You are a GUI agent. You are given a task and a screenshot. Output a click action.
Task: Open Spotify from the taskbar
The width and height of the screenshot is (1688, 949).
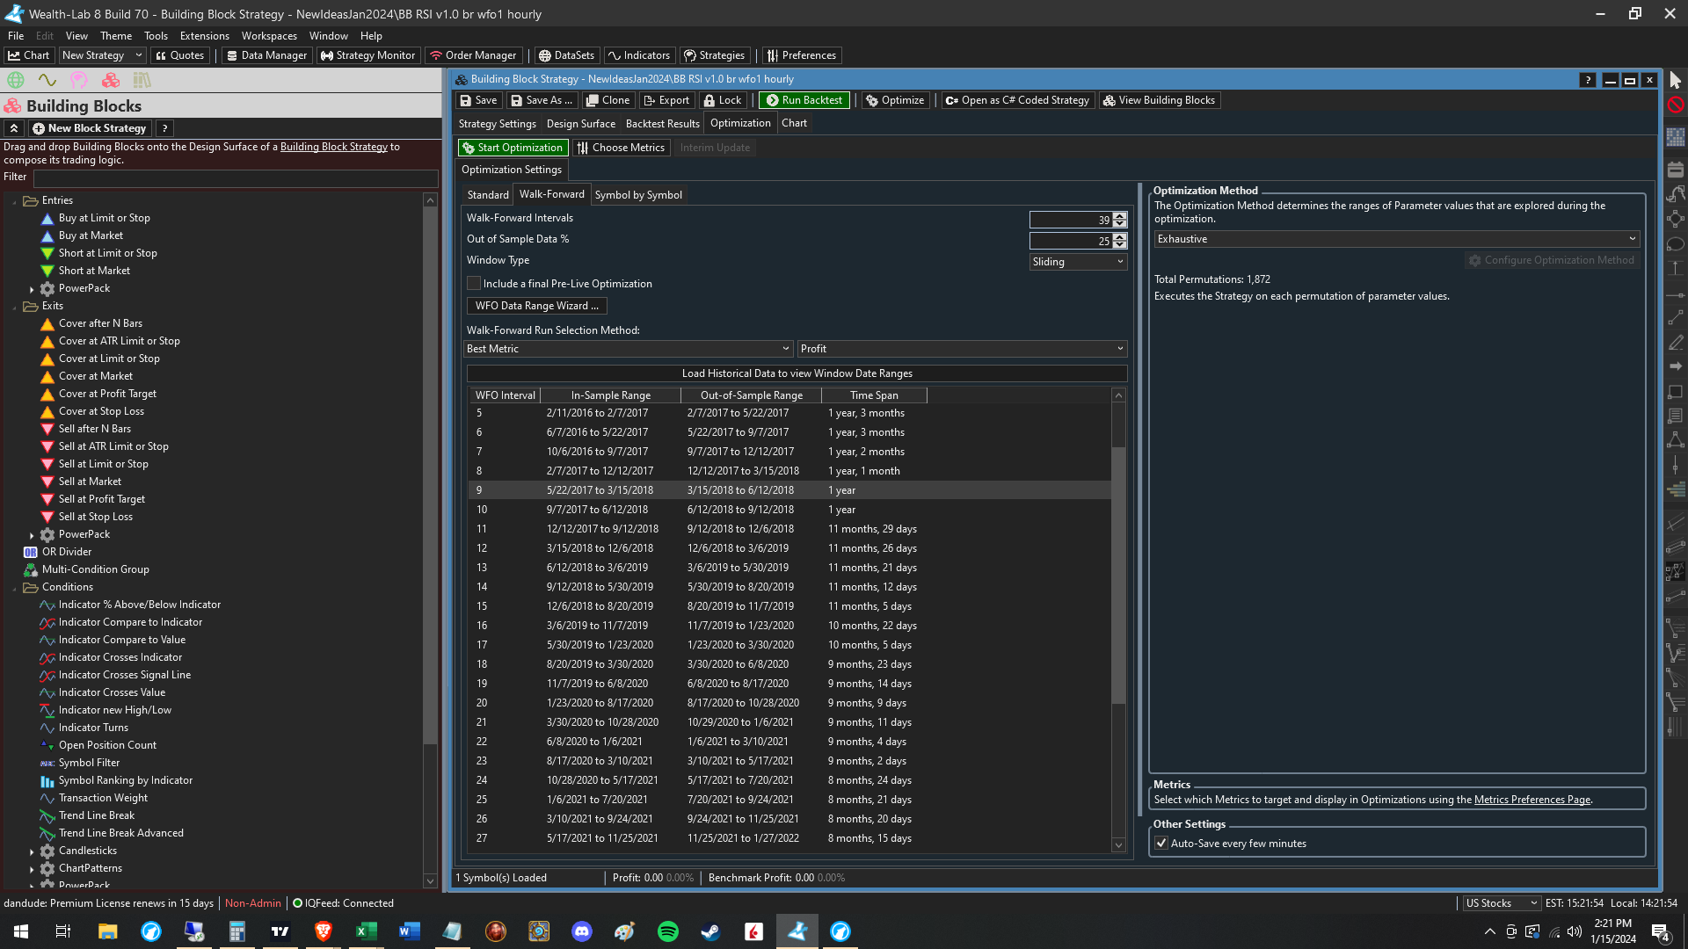click(x=668, y=931)
